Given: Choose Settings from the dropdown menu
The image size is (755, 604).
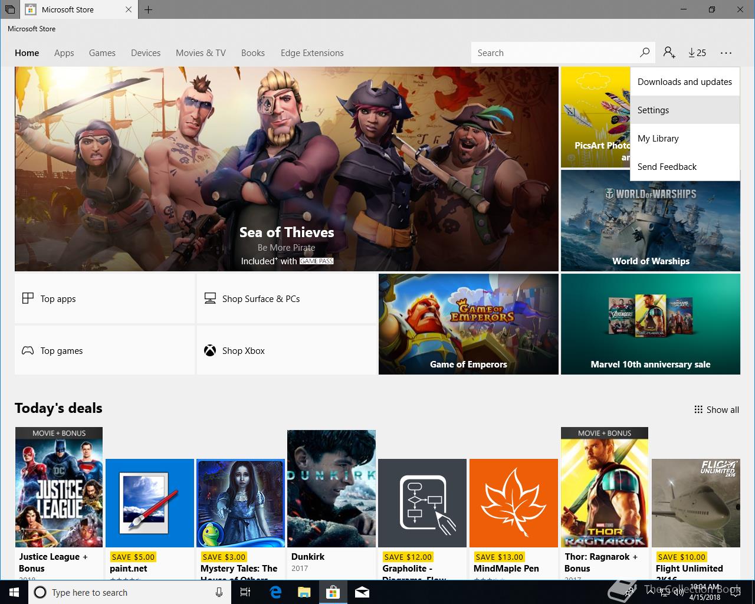Looking at the screenshot, I should pos(685,110).
